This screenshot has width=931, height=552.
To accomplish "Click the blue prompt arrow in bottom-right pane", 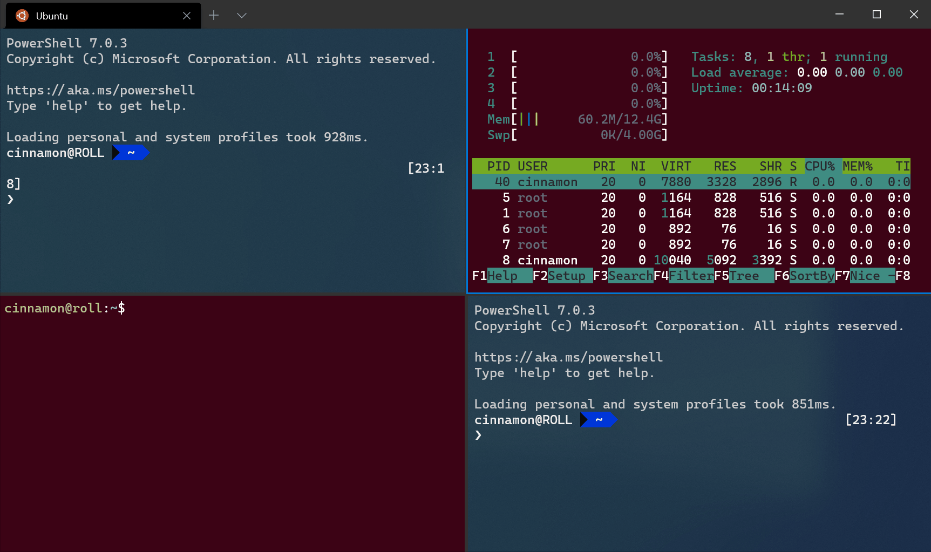I will [x=598, y=420].
